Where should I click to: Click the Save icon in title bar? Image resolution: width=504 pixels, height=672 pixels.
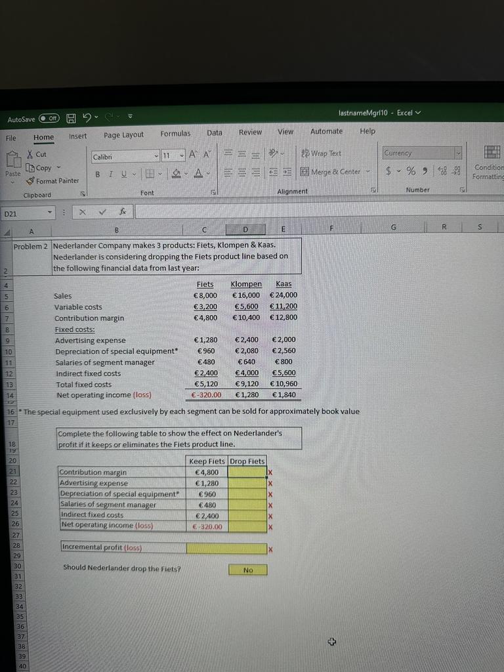pyautogui.click(x=72, y=118)
